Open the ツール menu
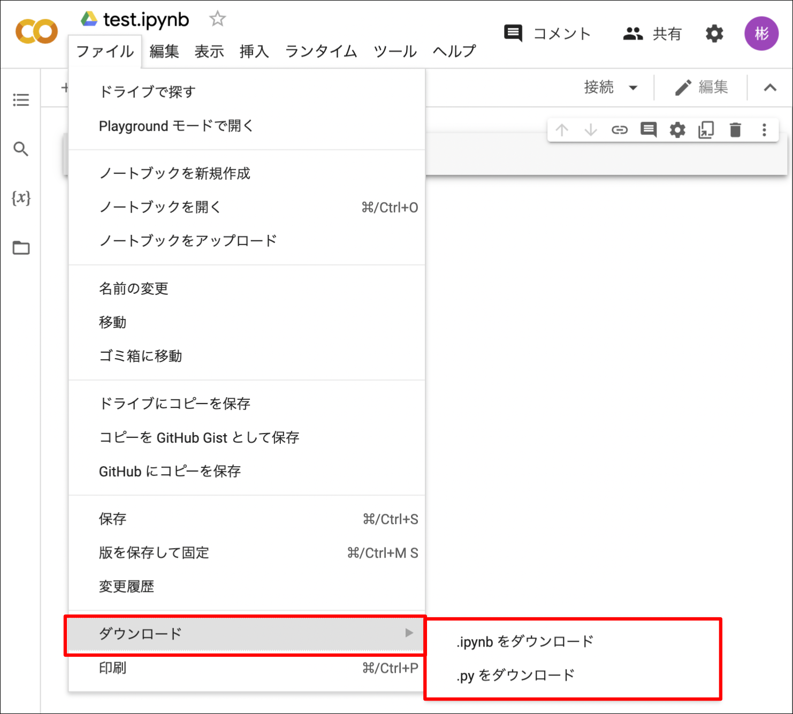793x714 pixels. [395, 52]
